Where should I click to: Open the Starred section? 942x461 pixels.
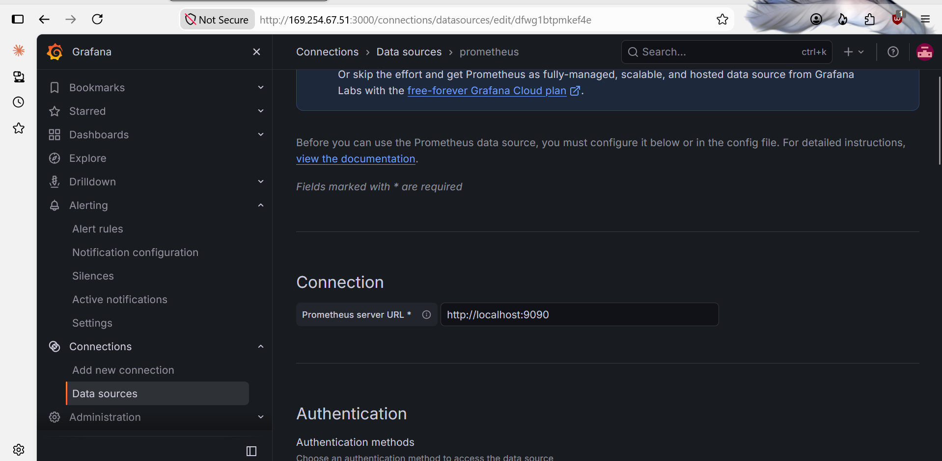pyautogui.click(x=87, y=111)
